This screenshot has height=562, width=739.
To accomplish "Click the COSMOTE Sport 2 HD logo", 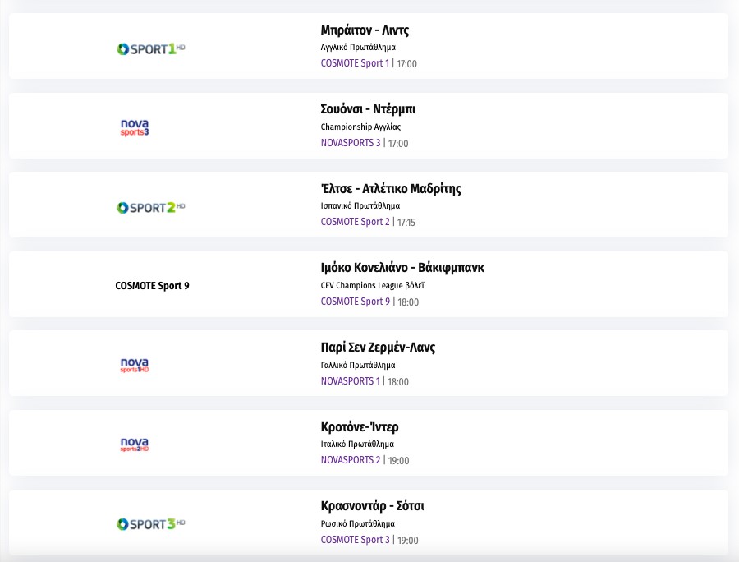I will (x=151, y=207).
